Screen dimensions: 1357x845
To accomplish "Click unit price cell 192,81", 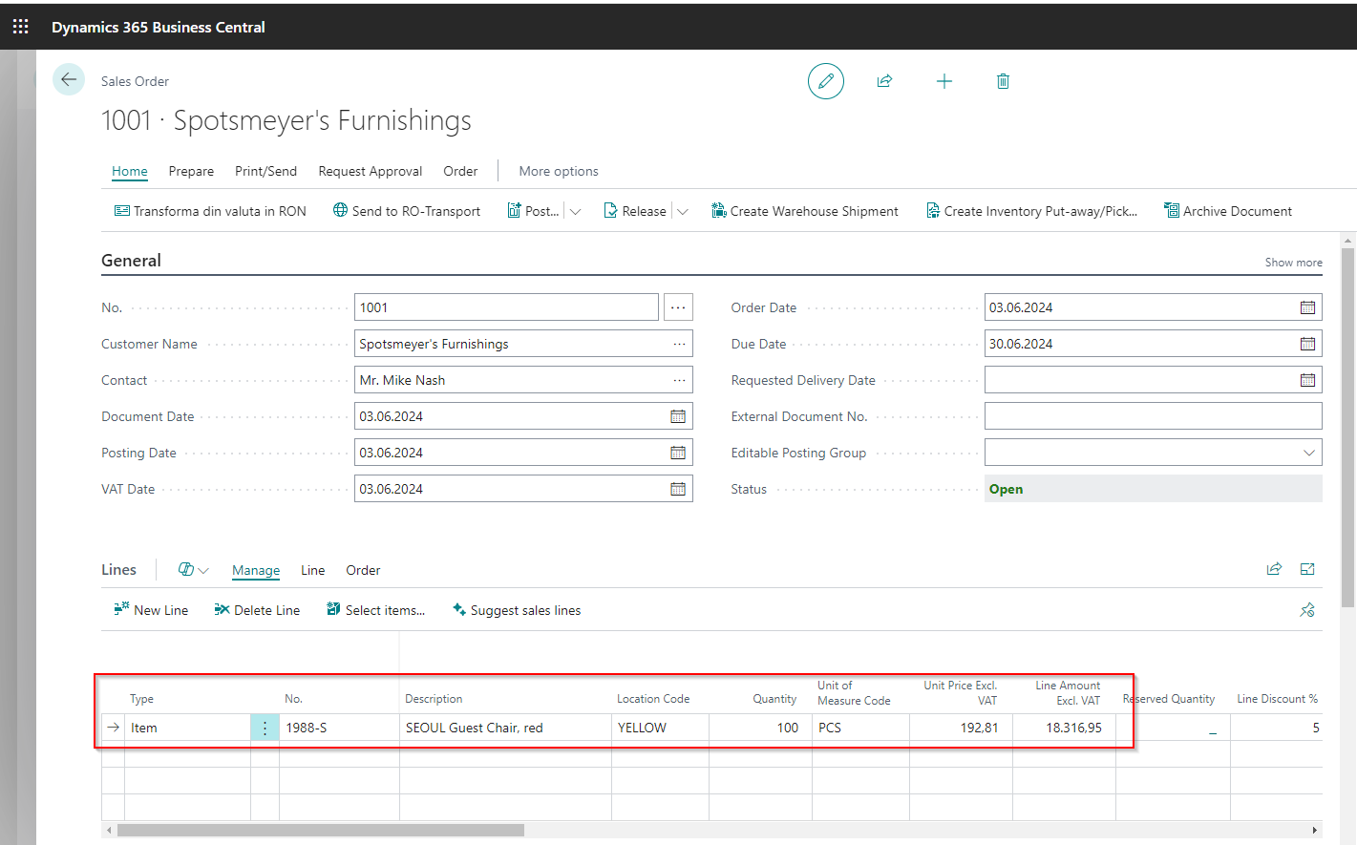I will click(961, 728).
